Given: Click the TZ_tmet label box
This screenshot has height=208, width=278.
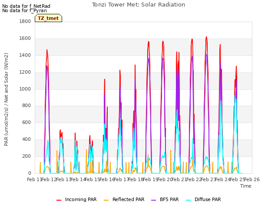Looking at the screenshot, I should [48, 18].
